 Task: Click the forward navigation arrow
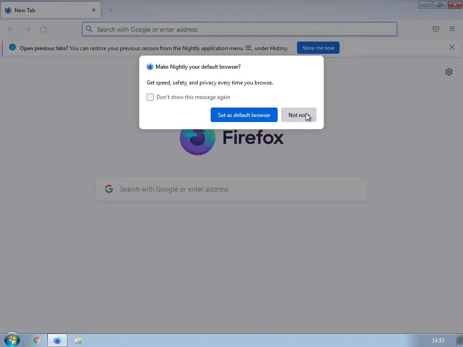click(x=27, y=29)
